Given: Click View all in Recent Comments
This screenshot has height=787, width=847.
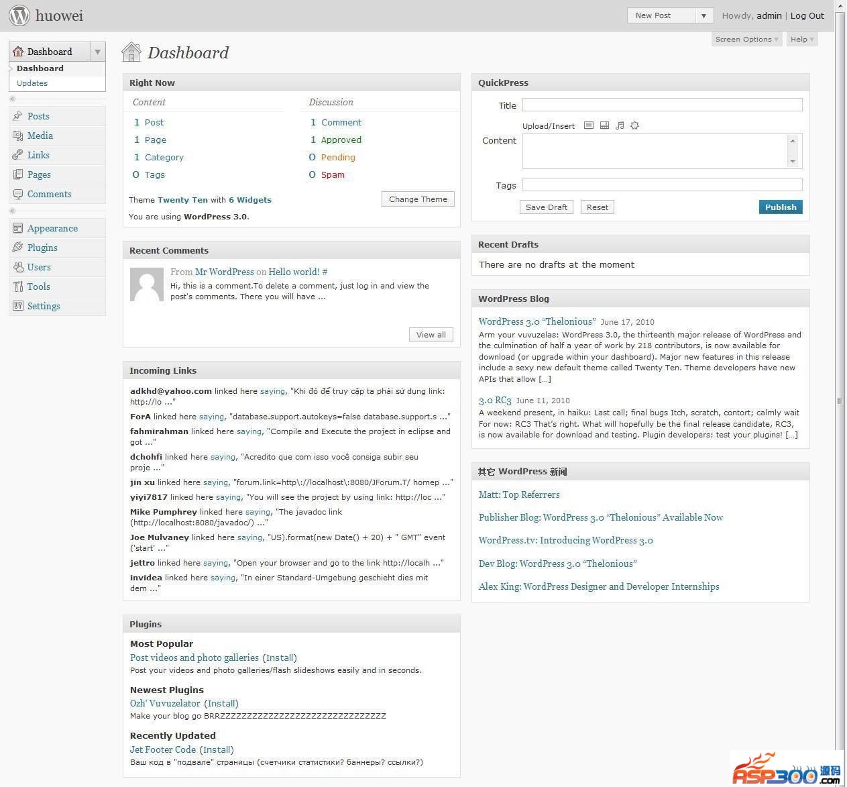Looking at the screenshot, I should coord(431,335).
